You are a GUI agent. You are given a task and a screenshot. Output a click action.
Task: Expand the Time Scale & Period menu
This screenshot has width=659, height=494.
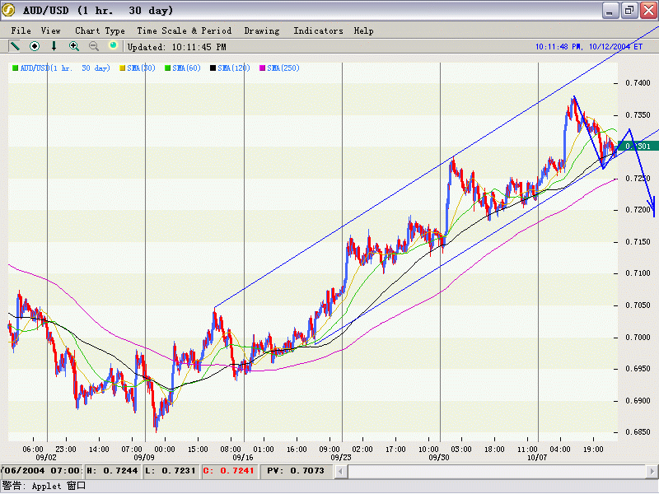coord(185,30)
